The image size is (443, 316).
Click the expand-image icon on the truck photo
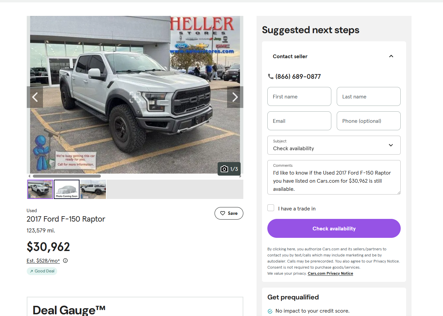pyautogui.click(x=135, y=97)
